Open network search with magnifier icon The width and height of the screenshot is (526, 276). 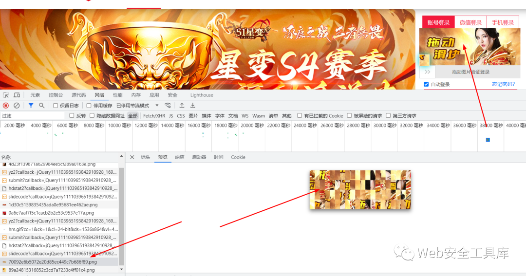point(41,105)
